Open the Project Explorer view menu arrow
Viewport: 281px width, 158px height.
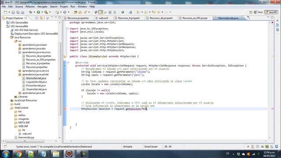point(52,18)
